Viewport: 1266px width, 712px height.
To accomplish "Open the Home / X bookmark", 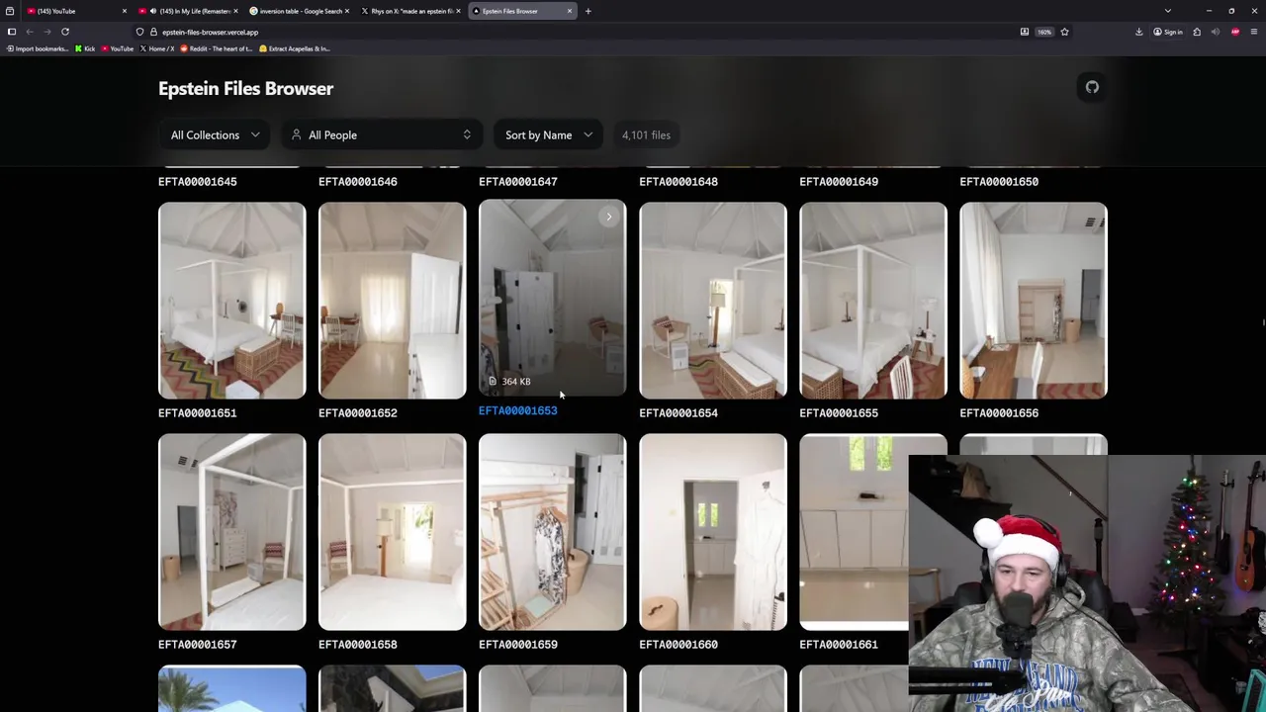I will (x=156, y=48).
